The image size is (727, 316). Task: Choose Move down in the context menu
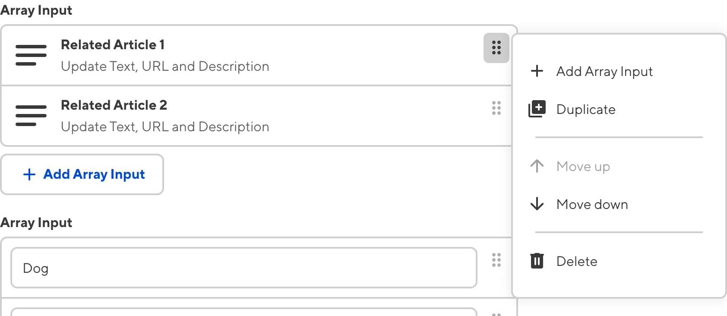click(x=592, y=204)
